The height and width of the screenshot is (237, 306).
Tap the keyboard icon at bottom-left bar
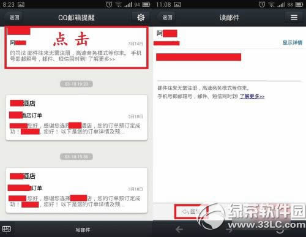click(x=7, y=229)
